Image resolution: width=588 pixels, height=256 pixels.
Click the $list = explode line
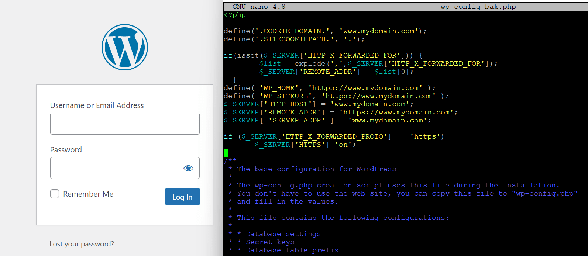click(x=378, y=64)
